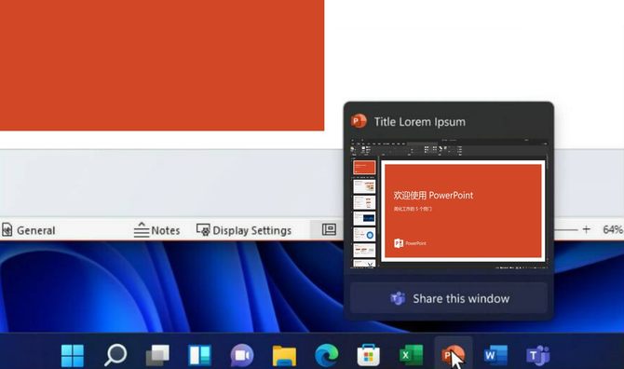Open taskbar Search
Image resolution: width=624 pixels, height=369 pixels.
coord(115,355)
